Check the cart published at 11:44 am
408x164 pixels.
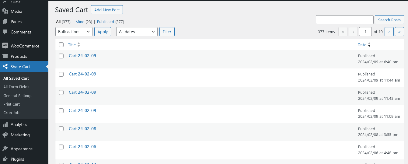[x=61, y=74]
